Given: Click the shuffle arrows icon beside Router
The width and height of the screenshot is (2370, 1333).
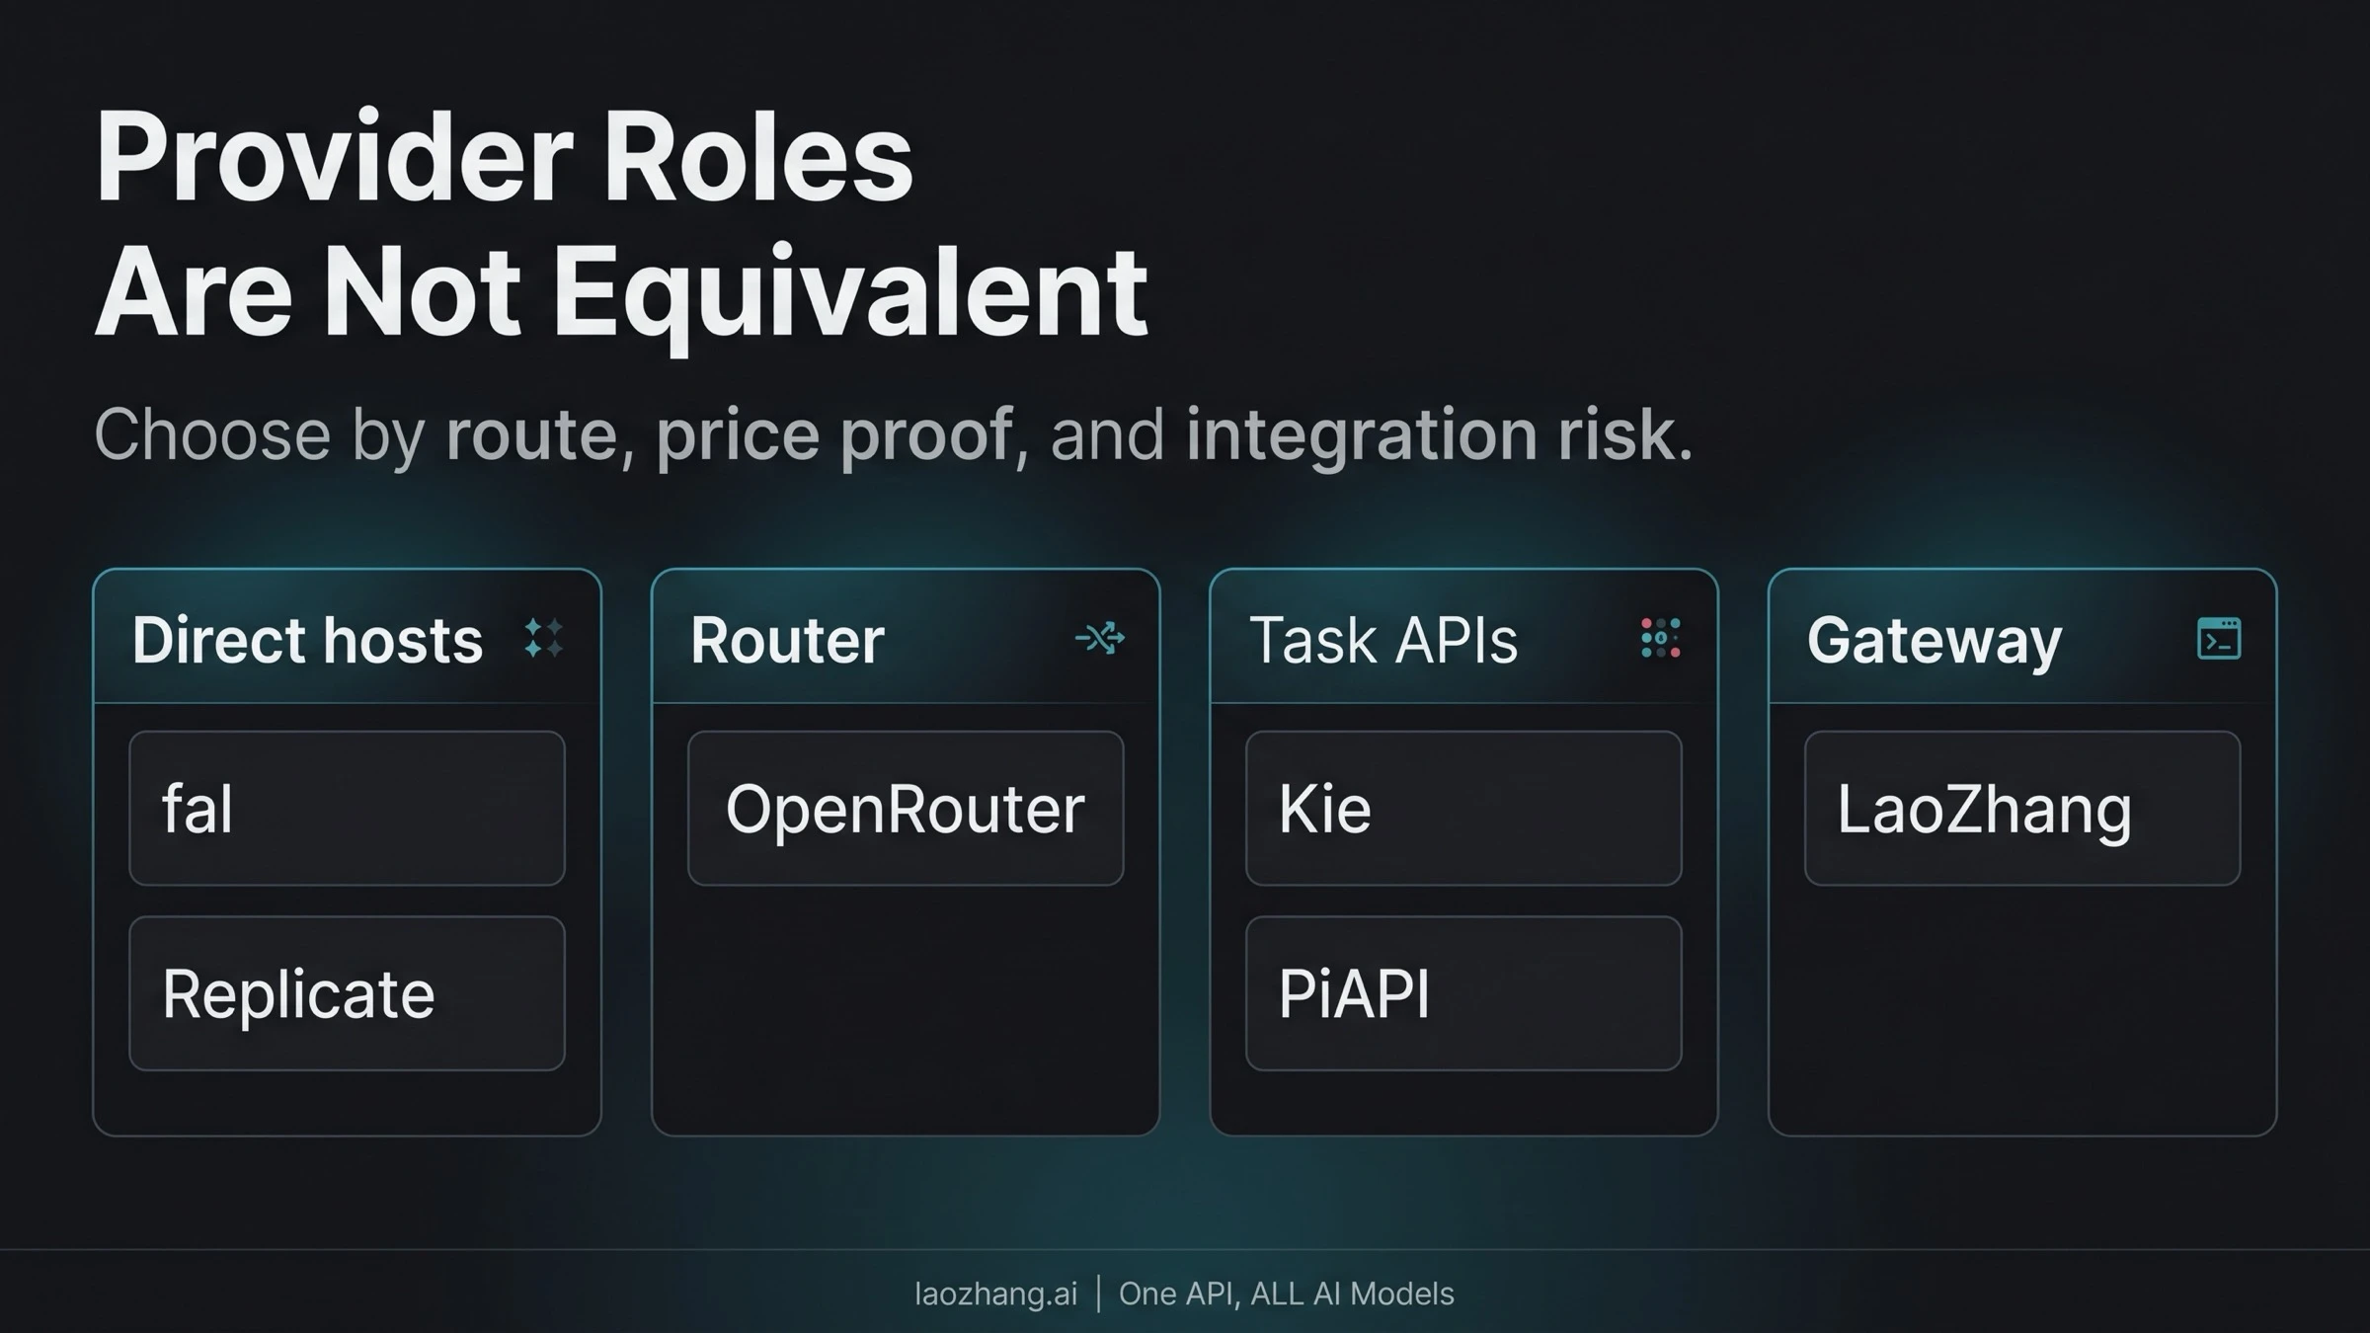Looking at the screenshot, I should (1100, 638).
